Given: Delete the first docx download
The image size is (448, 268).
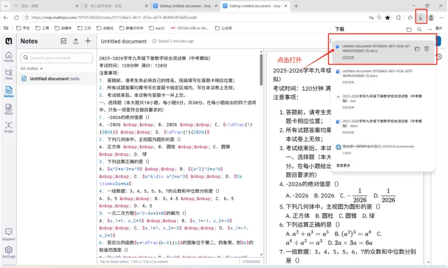Looking at the screenshot, I should [427, 49].
